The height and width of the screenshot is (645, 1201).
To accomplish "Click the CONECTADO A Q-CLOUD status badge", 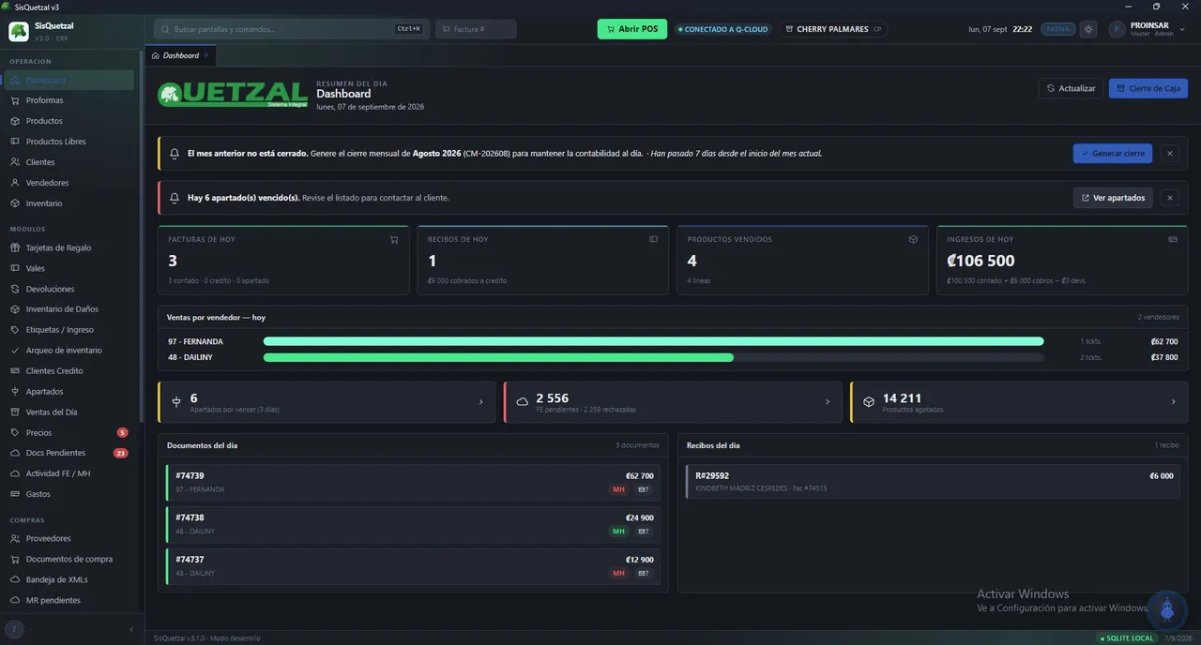I will click(722, 29).
